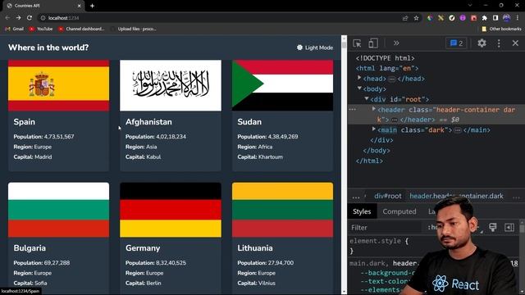Open the Other bookmarks folder
Screen dimensions: 525x295
501,29
